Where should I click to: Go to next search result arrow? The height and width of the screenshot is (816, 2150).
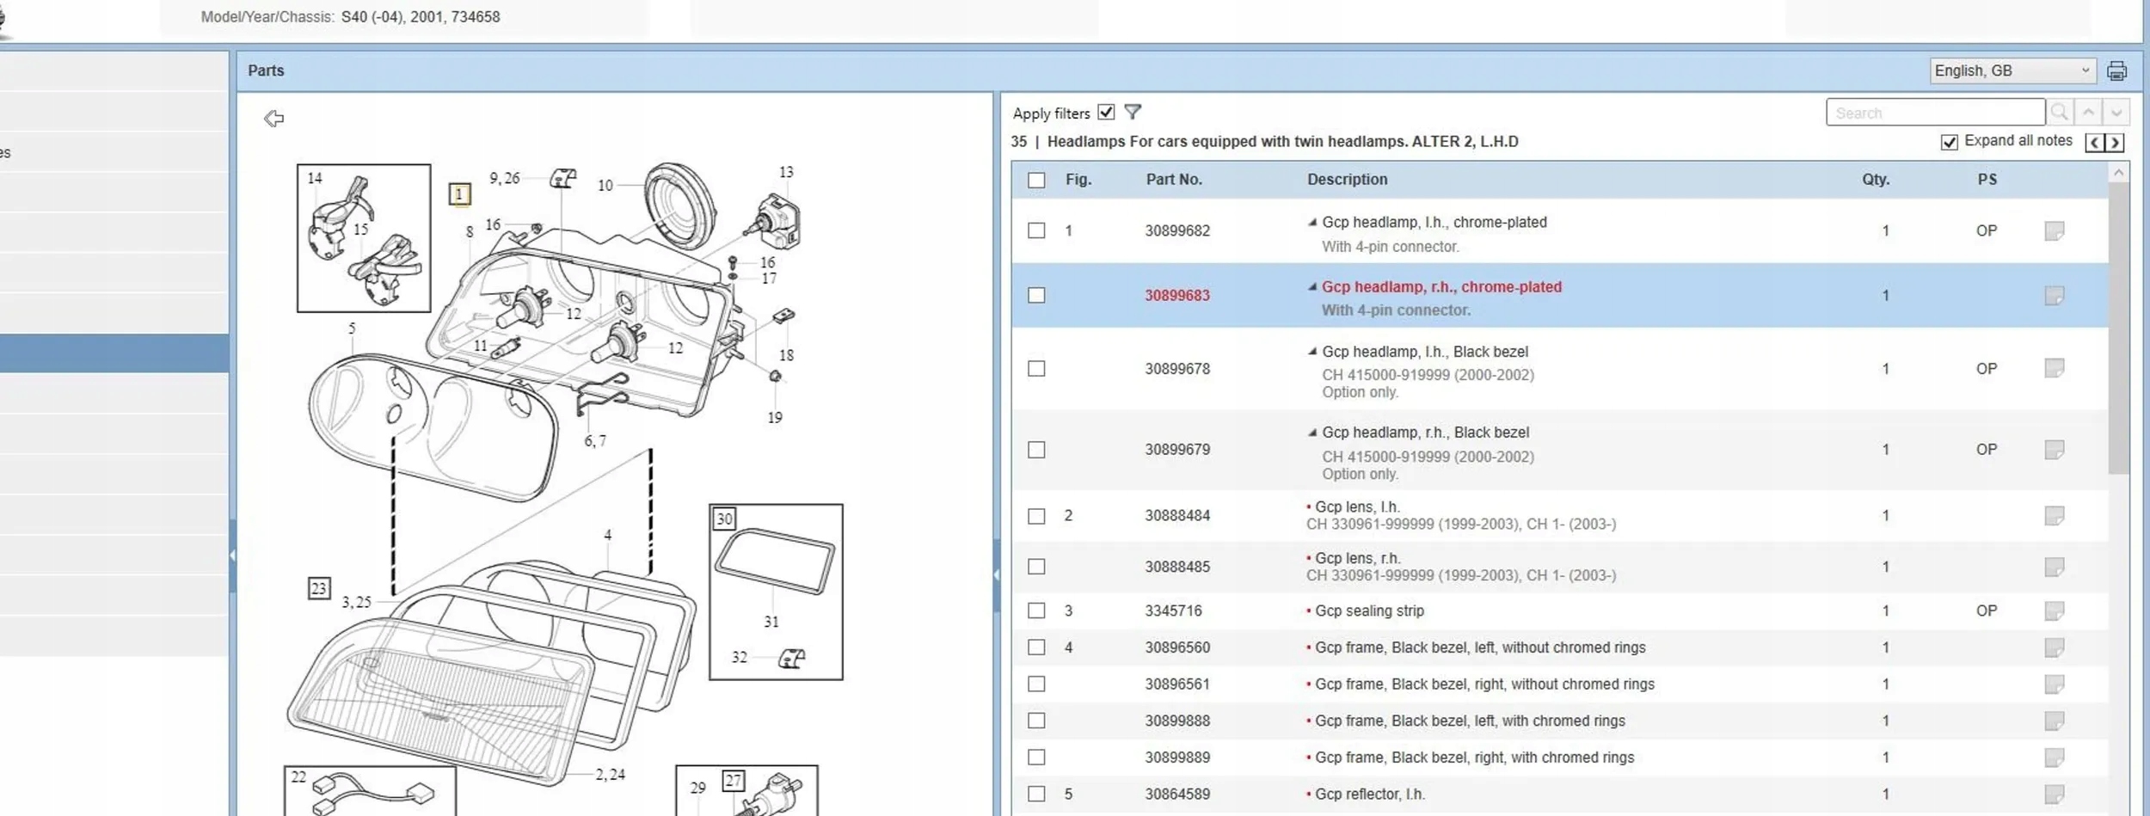pos(2116,113)
